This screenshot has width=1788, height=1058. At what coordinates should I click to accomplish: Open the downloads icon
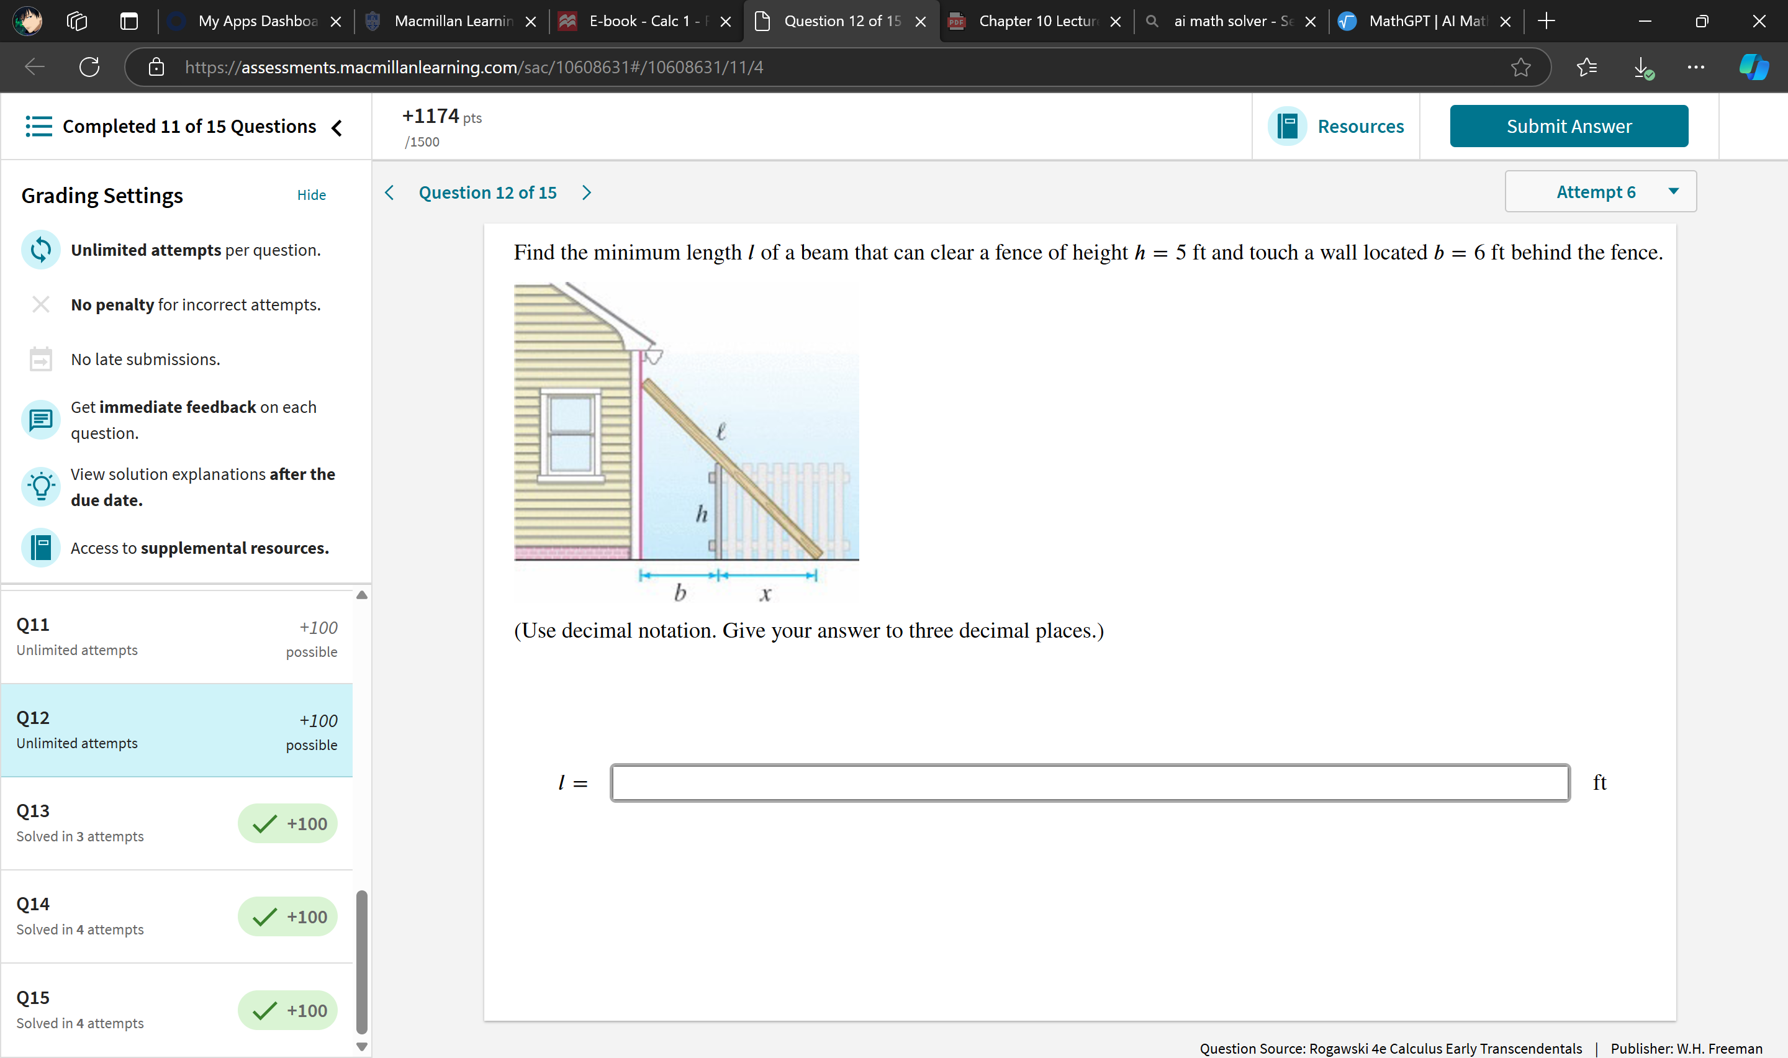pos(1643,68)
